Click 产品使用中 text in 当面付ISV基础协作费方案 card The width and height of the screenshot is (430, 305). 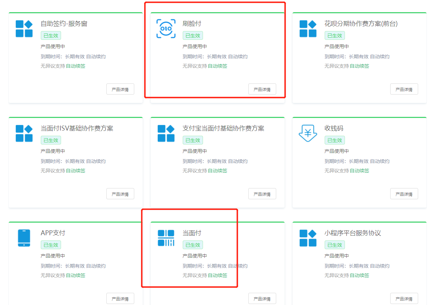tap(53, 151)
